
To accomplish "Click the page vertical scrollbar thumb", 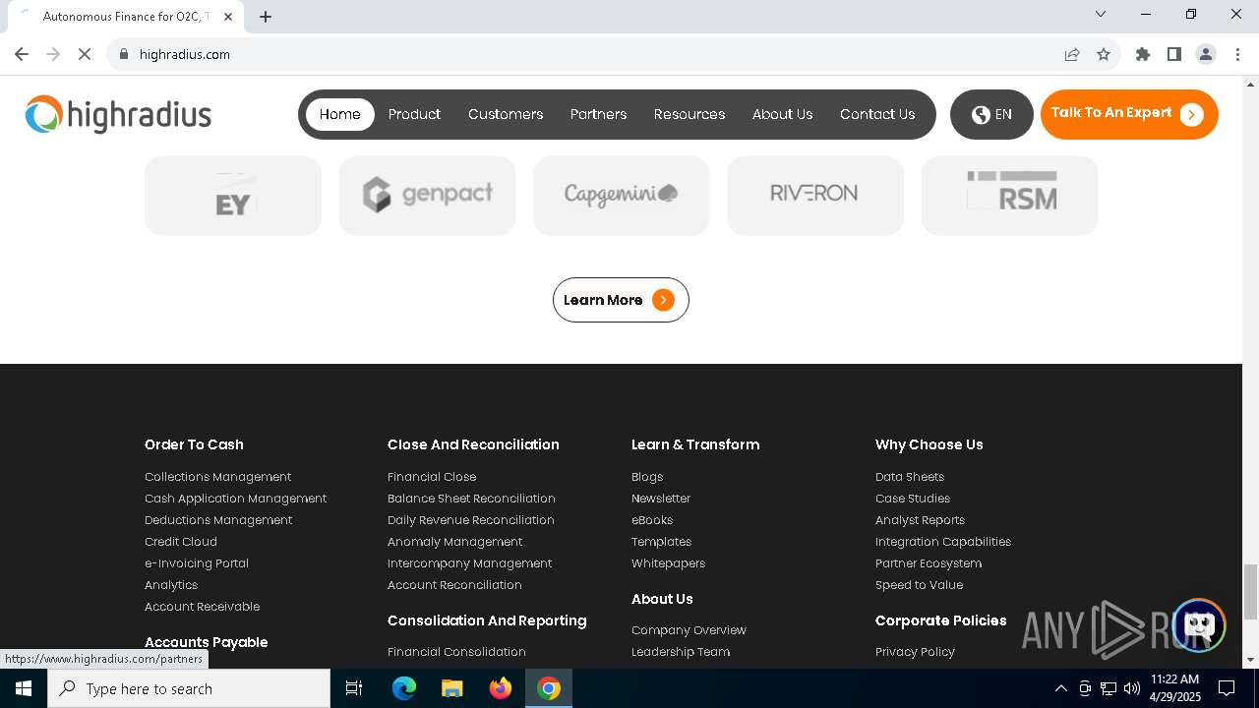I will (x=1250, y=592).
